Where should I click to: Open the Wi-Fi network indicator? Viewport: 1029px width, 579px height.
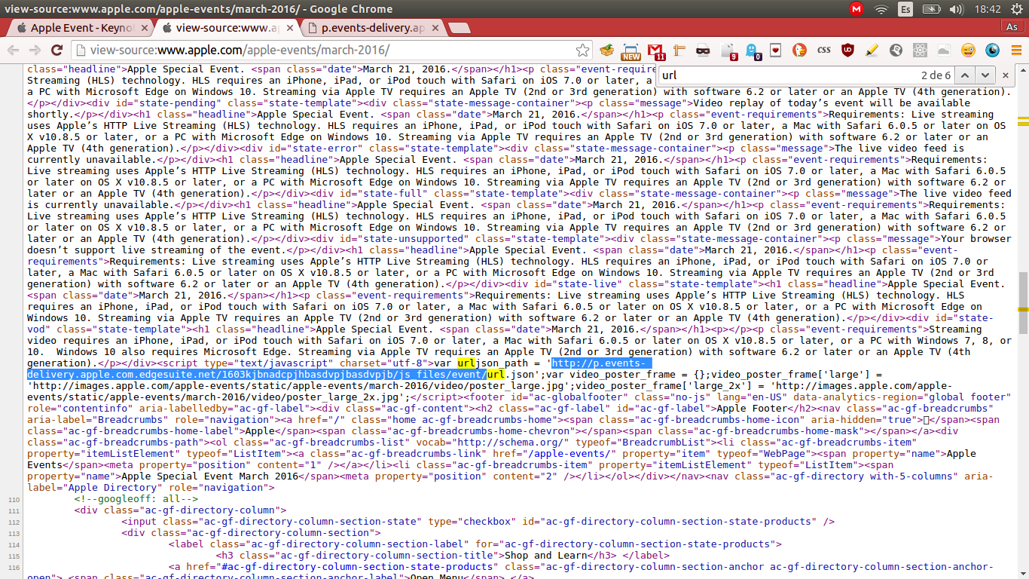[x=881, y=9]
